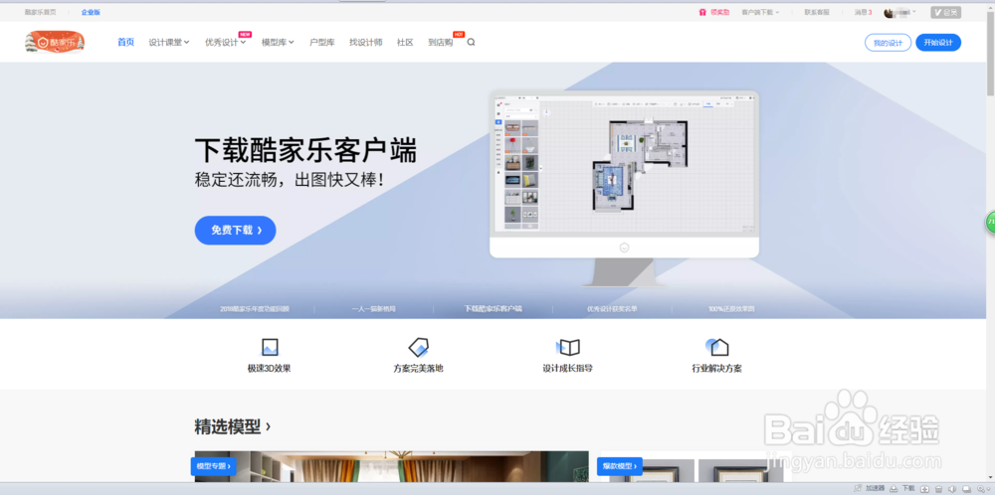Open the 户型库 nav item
The width and height of the screenshot is (995, 495).
tap(321, 43)
